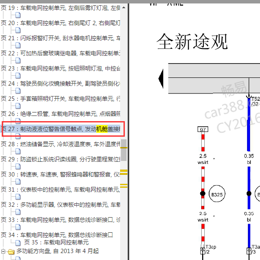Click bookmark panel scroll-up arrow

point(124,7)
